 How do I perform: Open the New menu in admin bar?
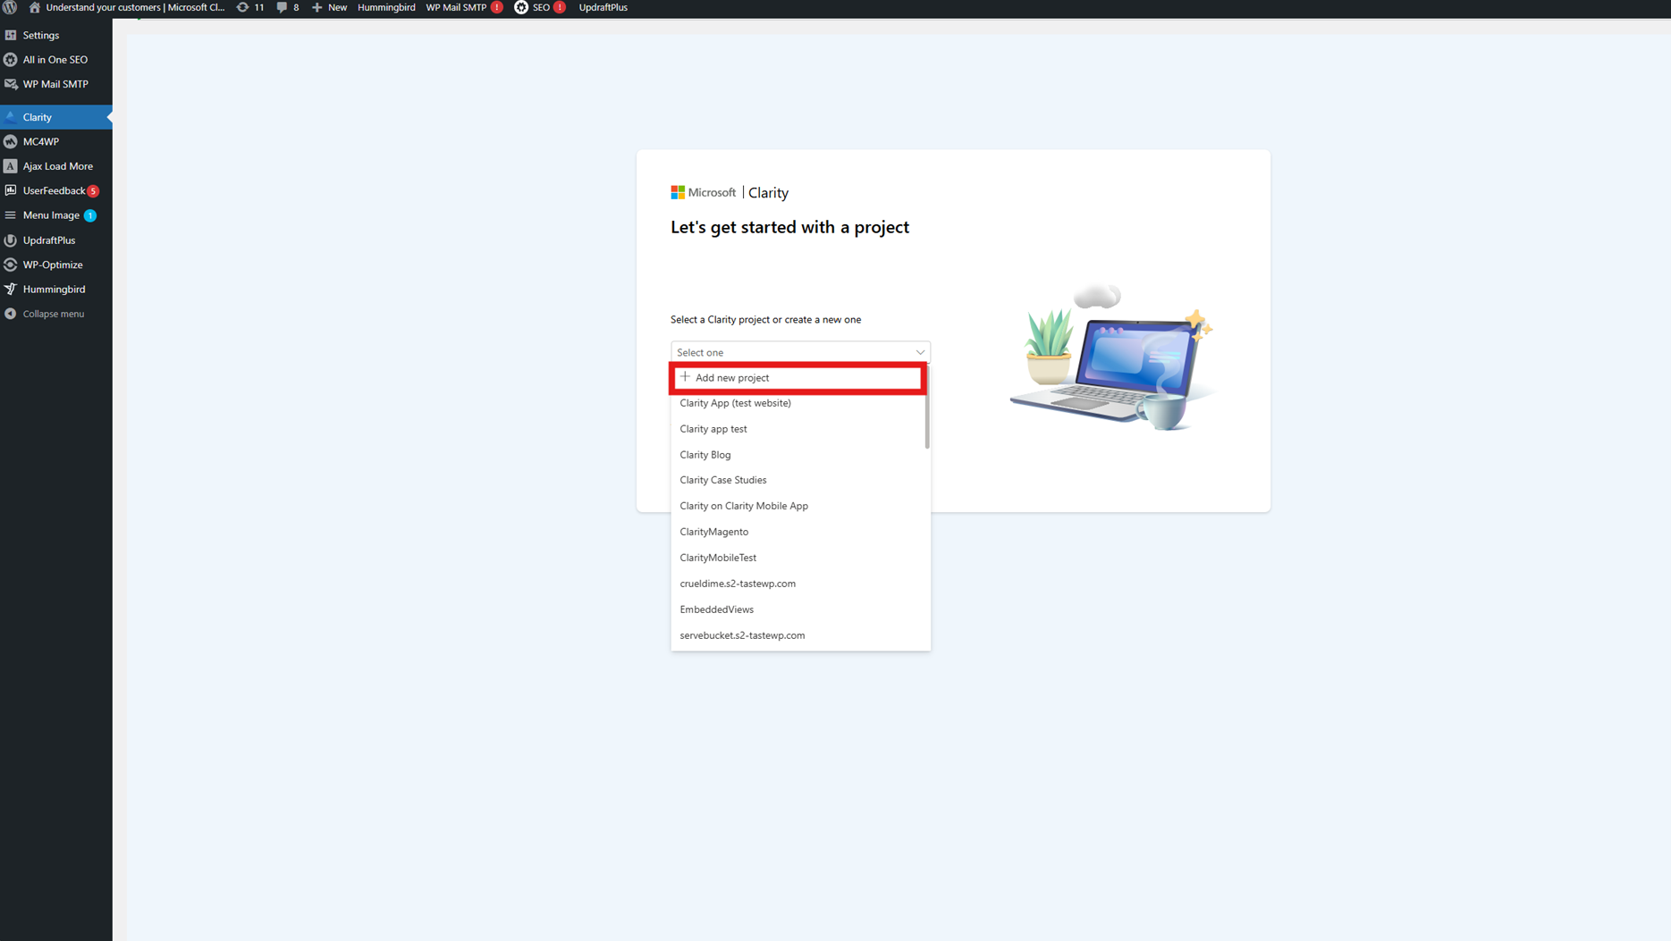tap(328, 7)
